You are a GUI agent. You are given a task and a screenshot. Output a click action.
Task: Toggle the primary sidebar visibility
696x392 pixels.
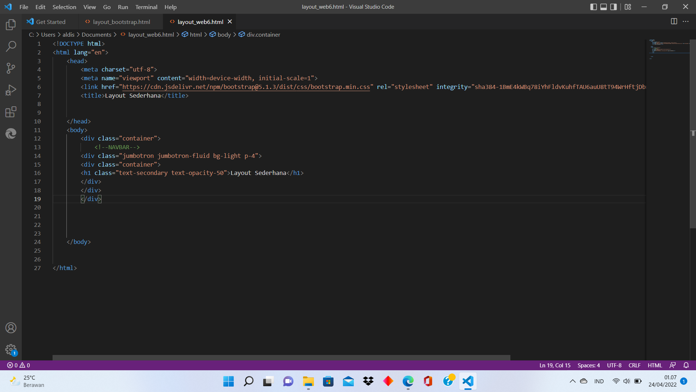point(594,7)
